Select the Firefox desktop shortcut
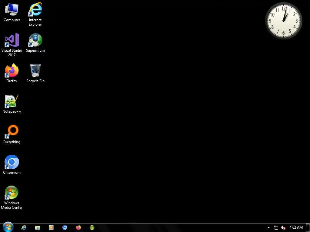The height and width of the screenshot is (232, 310). tap(12, 73)
